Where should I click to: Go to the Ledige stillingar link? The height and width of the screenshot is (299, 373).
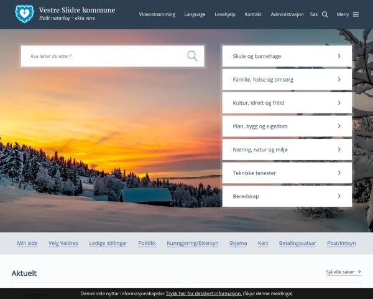[x=108, y=243]
